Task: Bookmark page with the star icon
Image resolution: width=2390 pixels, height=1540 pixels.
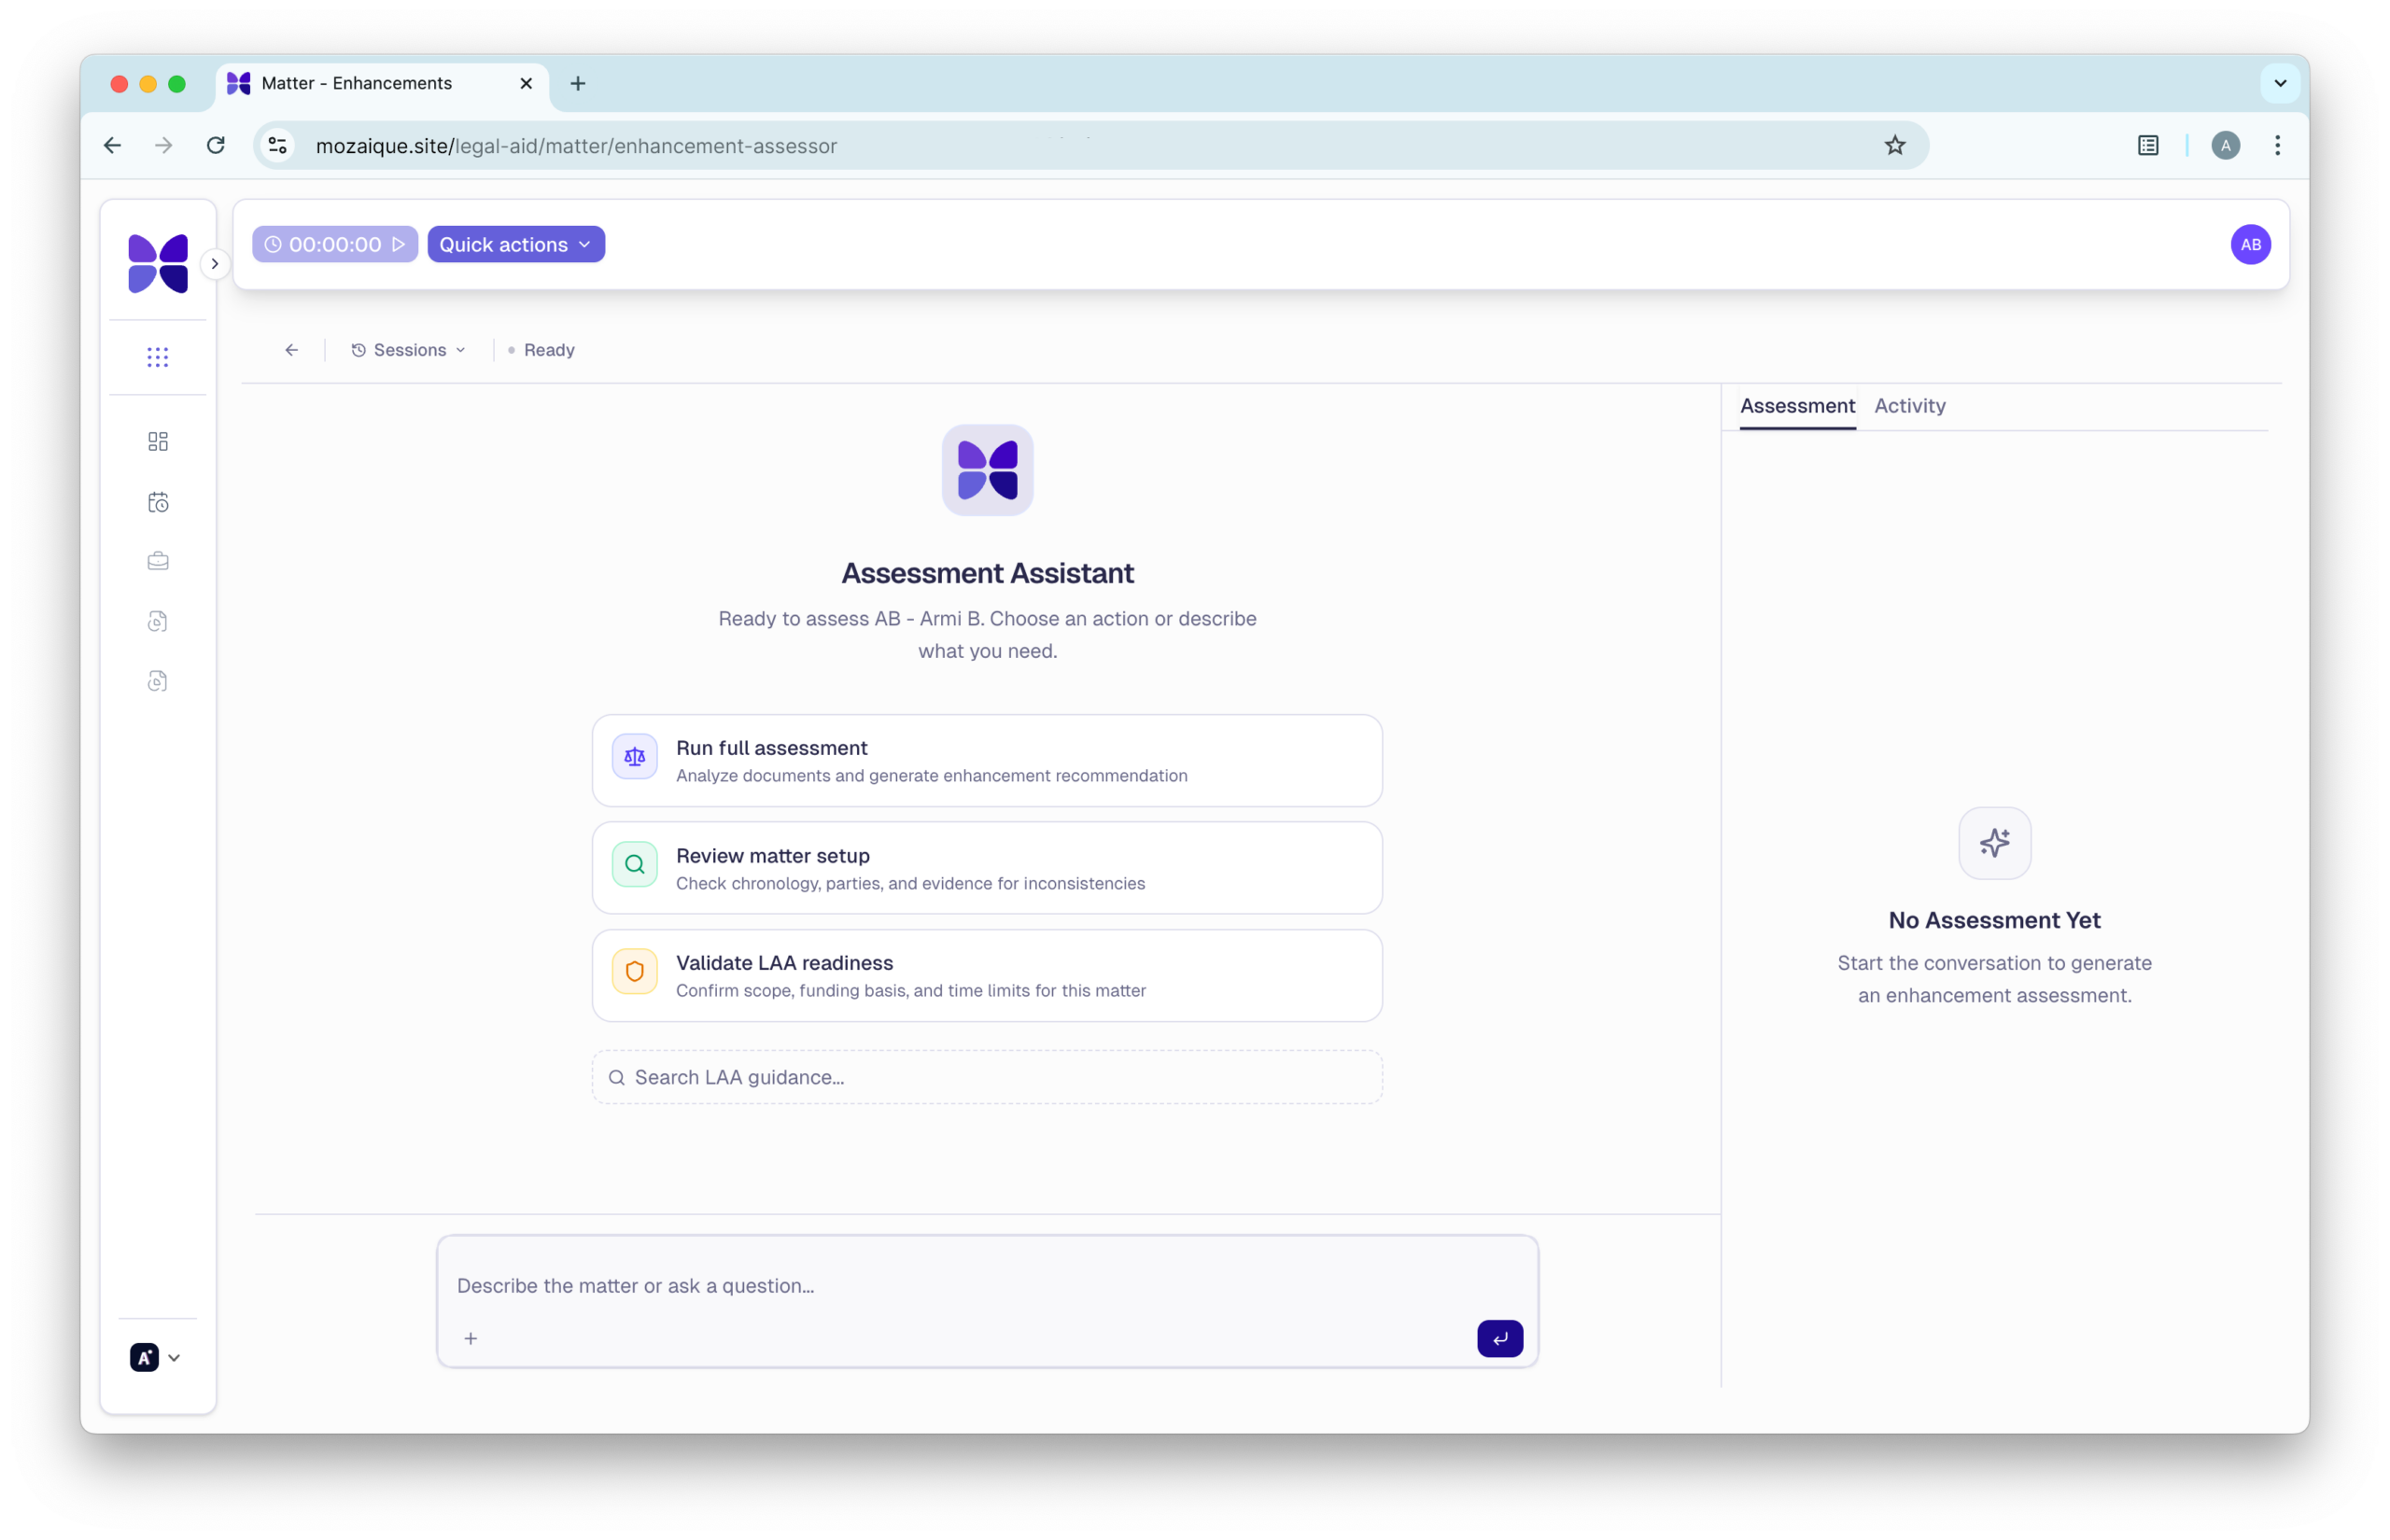Action: 1894,145
